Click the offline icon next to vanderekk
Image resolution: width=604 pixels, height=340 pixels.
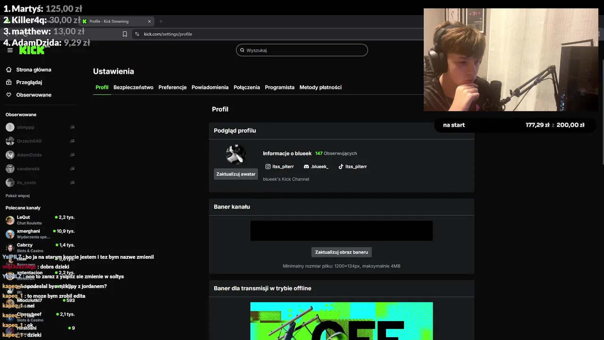72,169
